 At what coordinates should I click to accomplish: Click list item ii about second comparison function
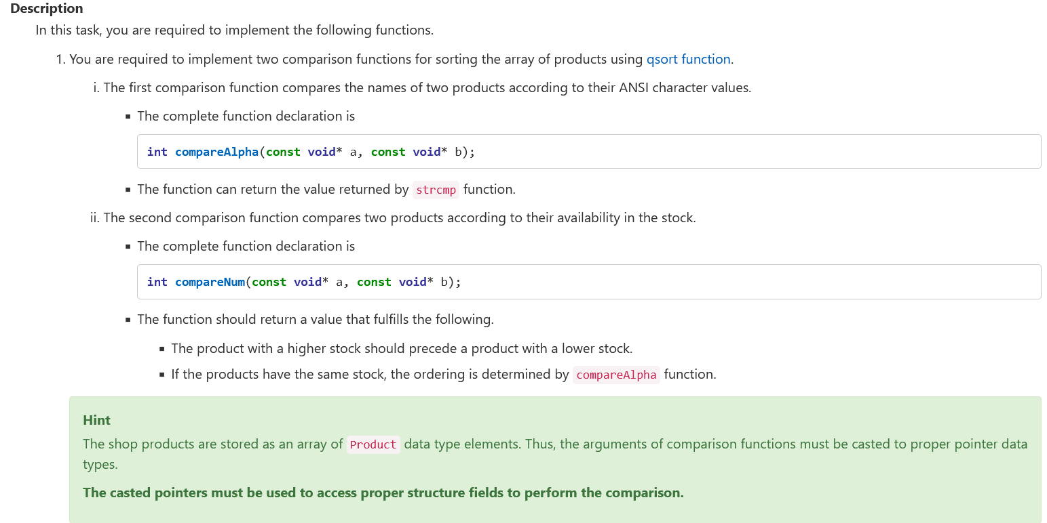pyautogui.click(x=399, y=218)
